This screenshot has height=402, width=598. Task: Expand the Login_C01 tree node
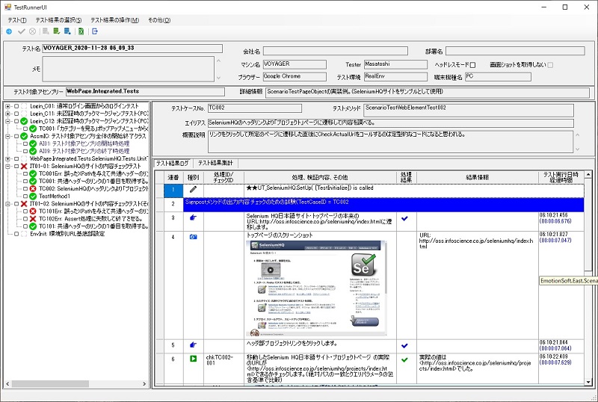point(7,106)
